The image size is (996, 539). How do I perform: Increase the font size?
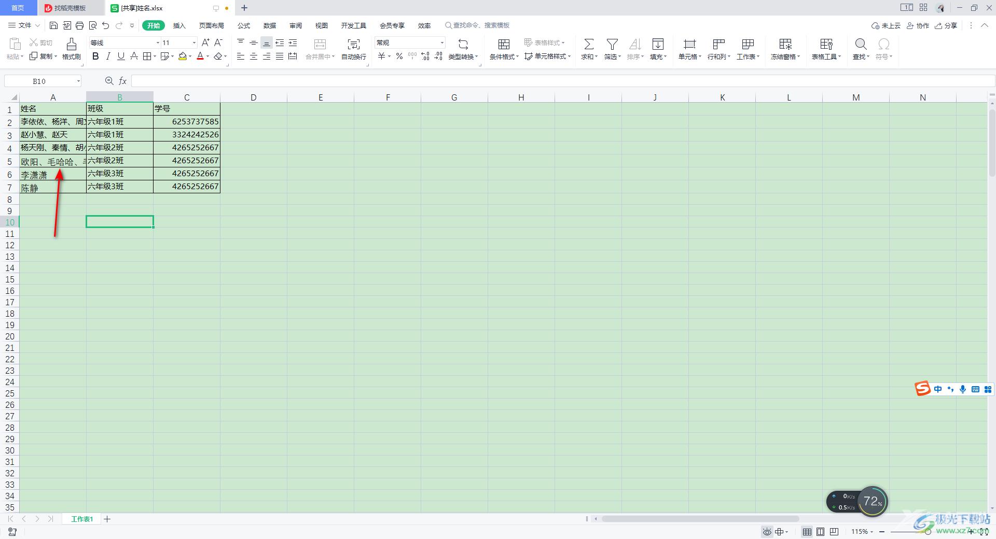(x=205, y=42)
